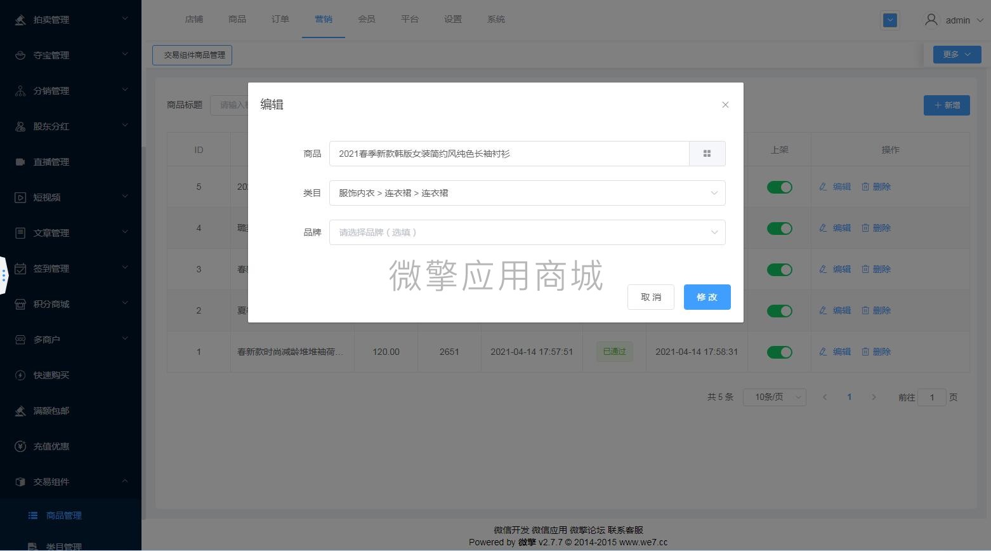Click the blue square dropdown icon in header
The width and height of the screenshot is (991, 551).
890,20
